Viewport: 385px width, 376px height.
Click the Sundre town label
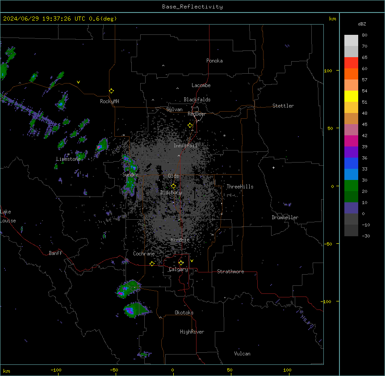130,175
